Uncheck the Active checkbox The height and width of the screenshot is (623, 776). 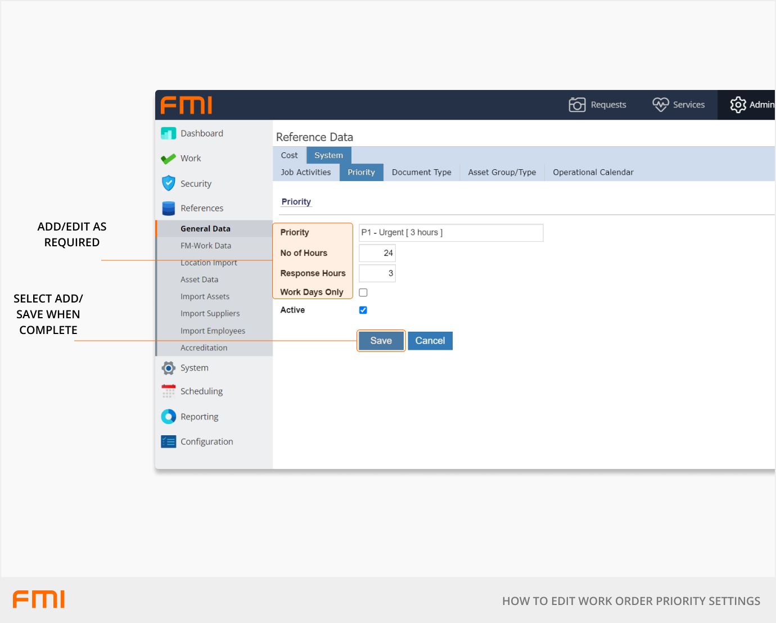coord(363,310)
